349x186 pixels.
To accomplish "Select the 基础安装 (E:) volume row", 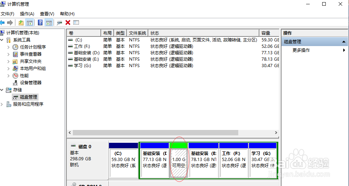I will coord(173,59).
